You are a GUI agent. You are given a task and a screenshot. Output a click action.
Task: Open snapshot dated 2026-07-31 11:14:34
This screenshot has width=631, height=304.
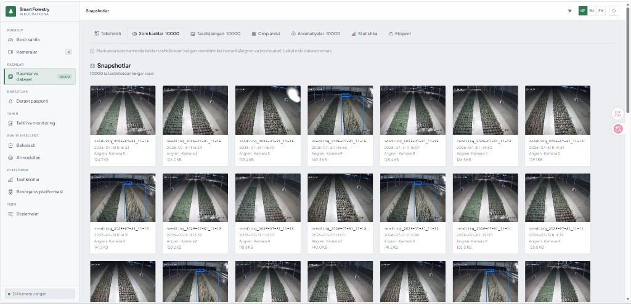[557, 126]
